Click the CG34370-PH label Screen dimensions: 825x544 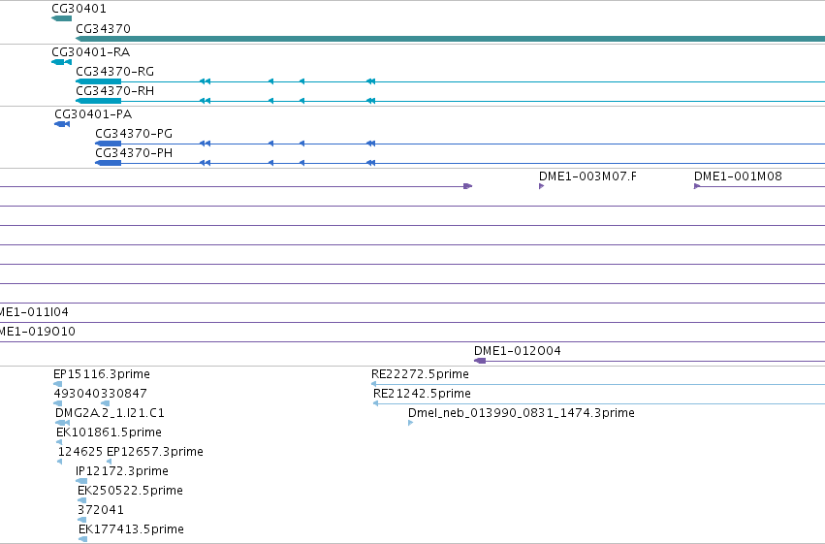coord(134,152)
